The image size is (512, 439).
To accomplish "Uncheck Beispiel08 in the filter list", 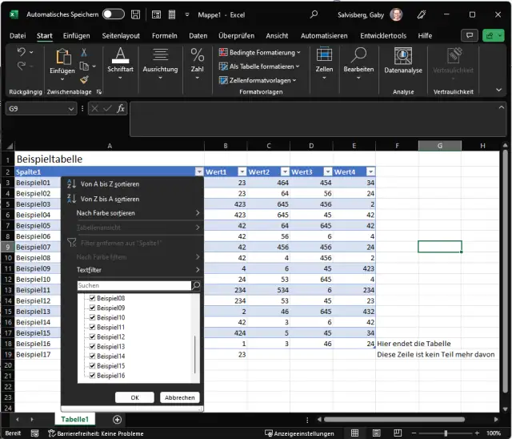I will (x=93, y=298).
